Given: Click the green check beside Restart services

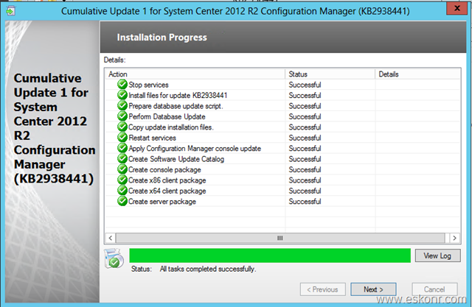Looking at the screenshot, I should tap(122, 138).
